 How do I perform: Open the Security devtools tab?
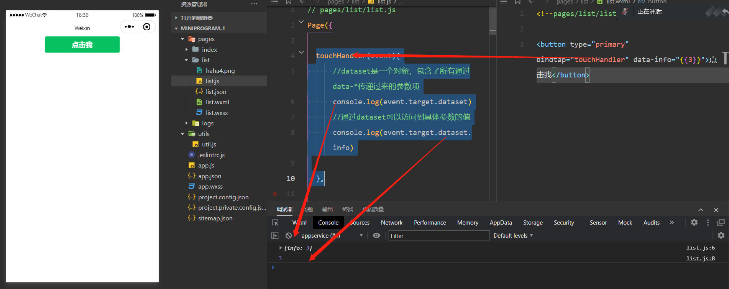564,223
